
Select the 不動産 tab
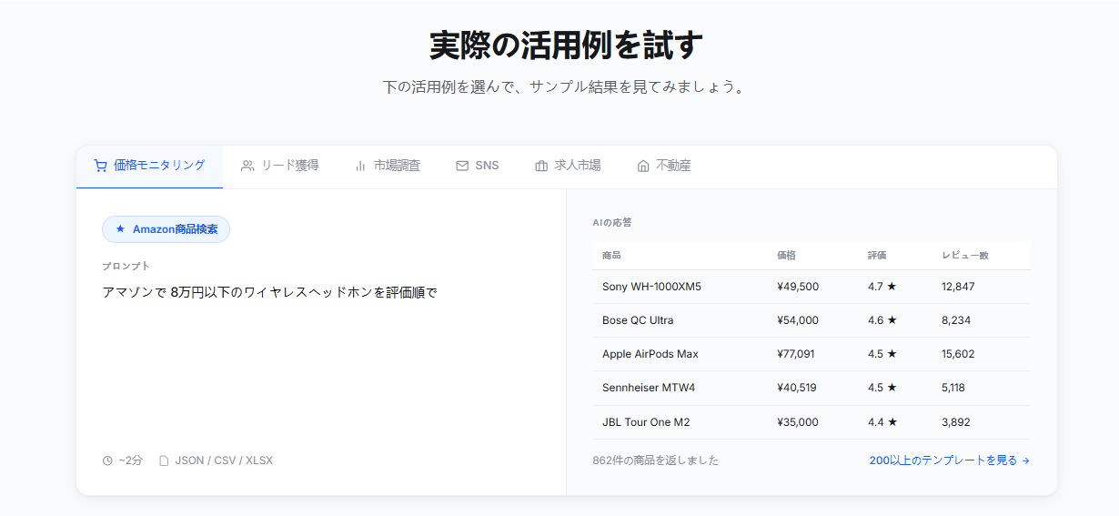pos(664,166)
